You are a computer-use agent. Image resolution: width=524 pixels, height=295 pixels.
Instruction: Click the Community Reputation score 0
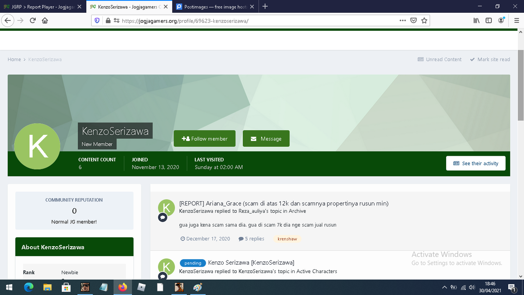click(74, 211)
